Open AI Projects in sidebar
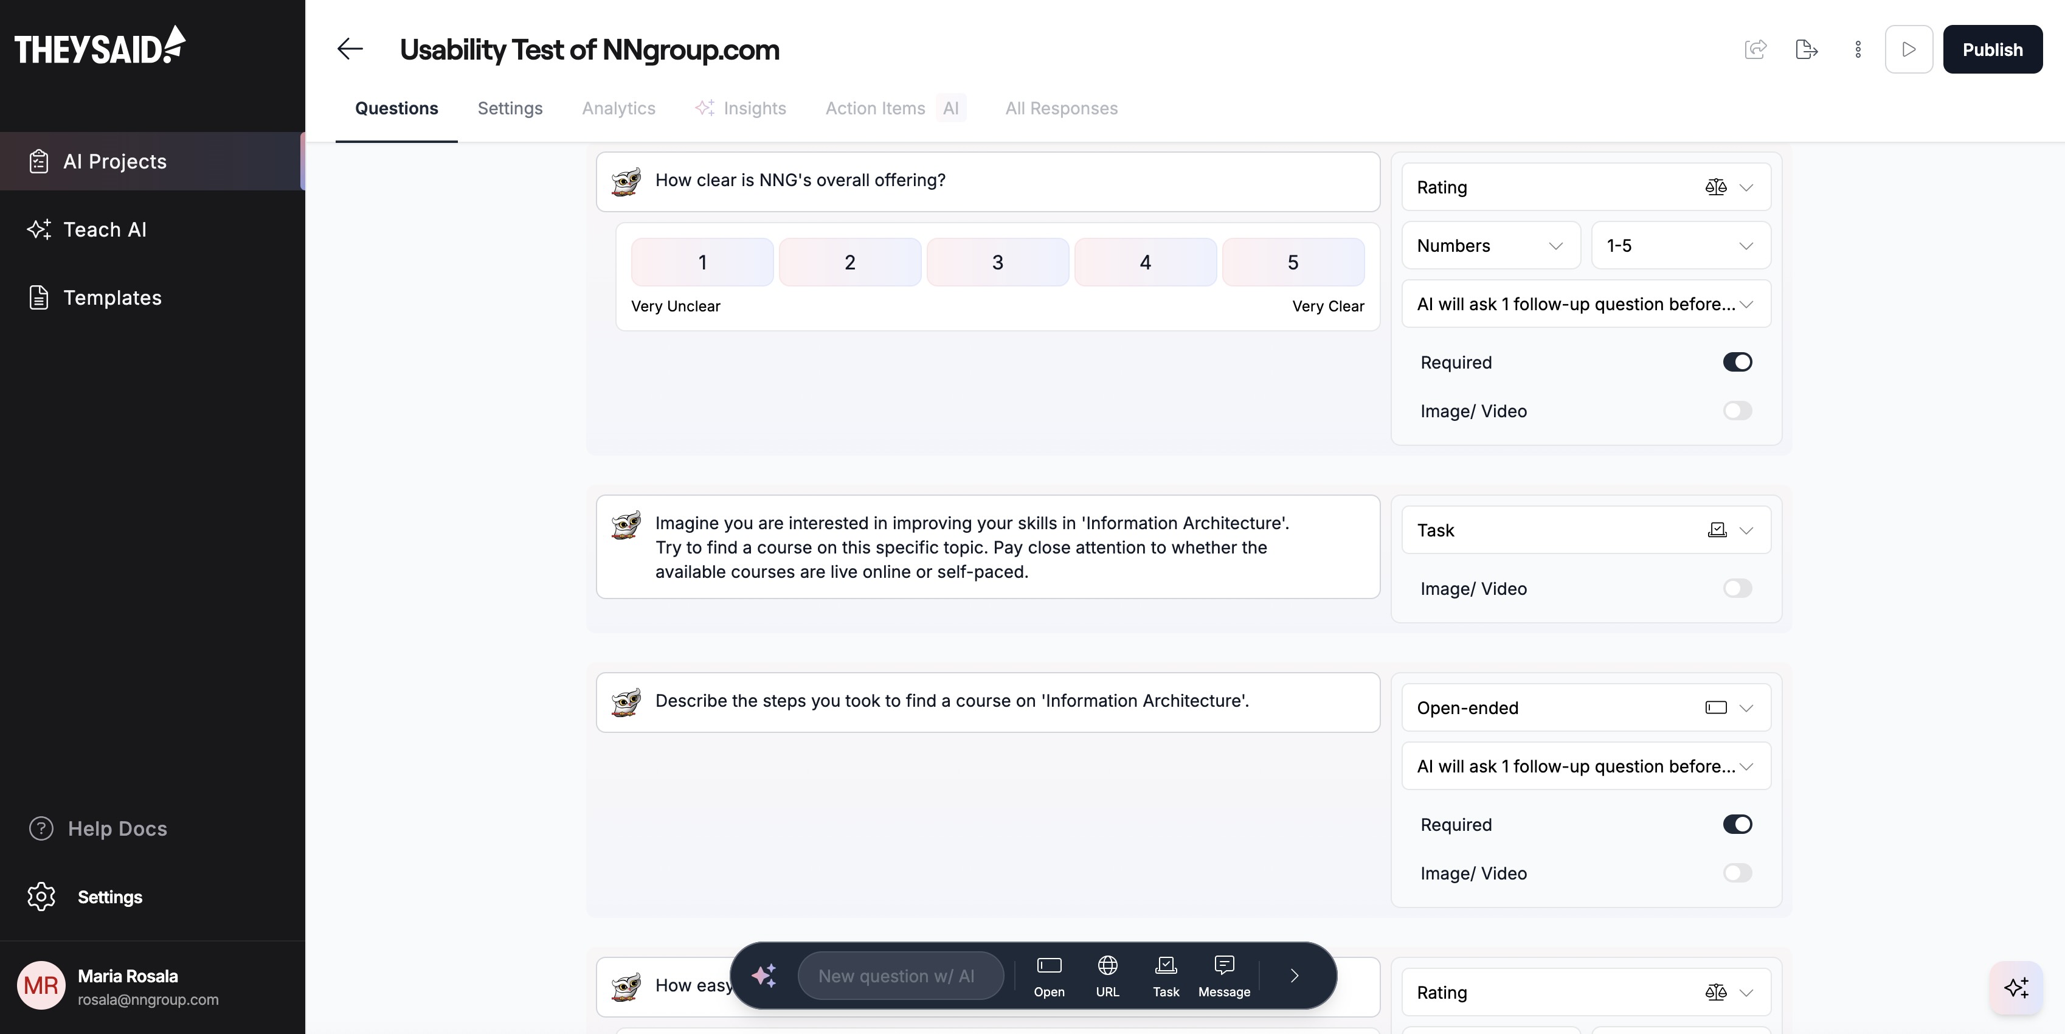 [152, 161]
